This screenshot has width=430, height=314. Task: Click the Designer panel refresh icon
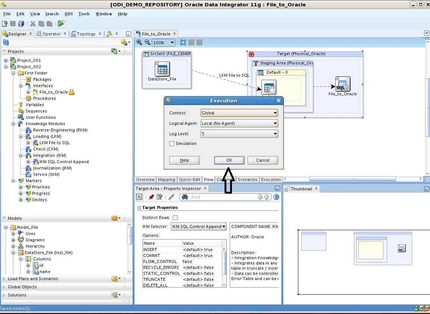click(x=6, y=42)
